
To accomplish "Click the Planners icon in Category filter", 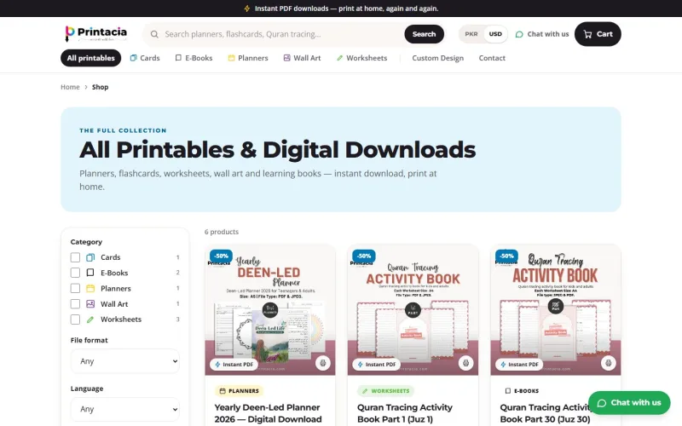I will [90, 288].
